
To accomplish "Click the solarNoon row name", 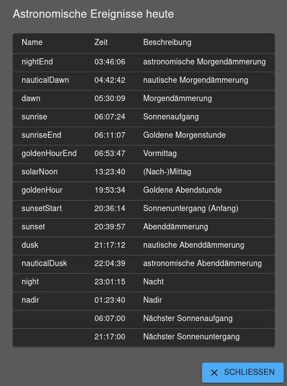I will (39, 172).
